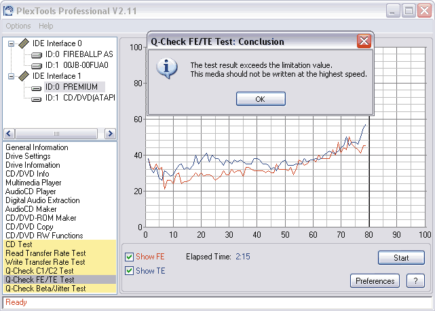Click the device tree scrollbar left arrow
The width and height of the screenshot is (435, 311).
click(x=9, y=134)
